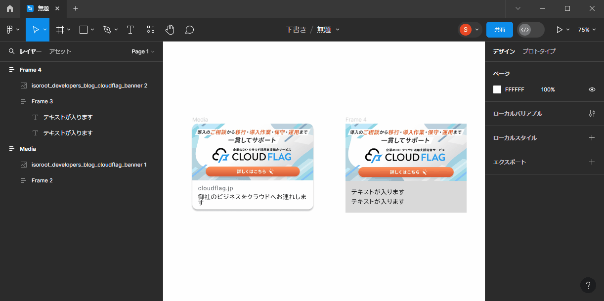Toggle Dev Mode switch
The width and height of the screenshot is (604, 301).
coord(531,30)
